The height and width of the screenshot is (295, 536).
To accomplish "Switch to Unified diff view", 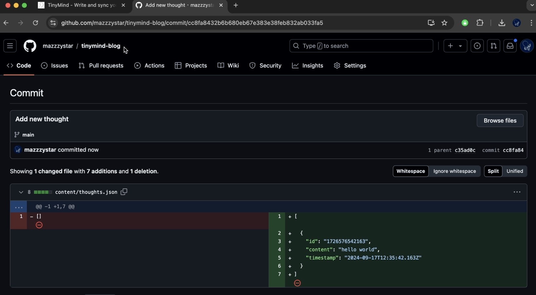I will pos(515,171).
